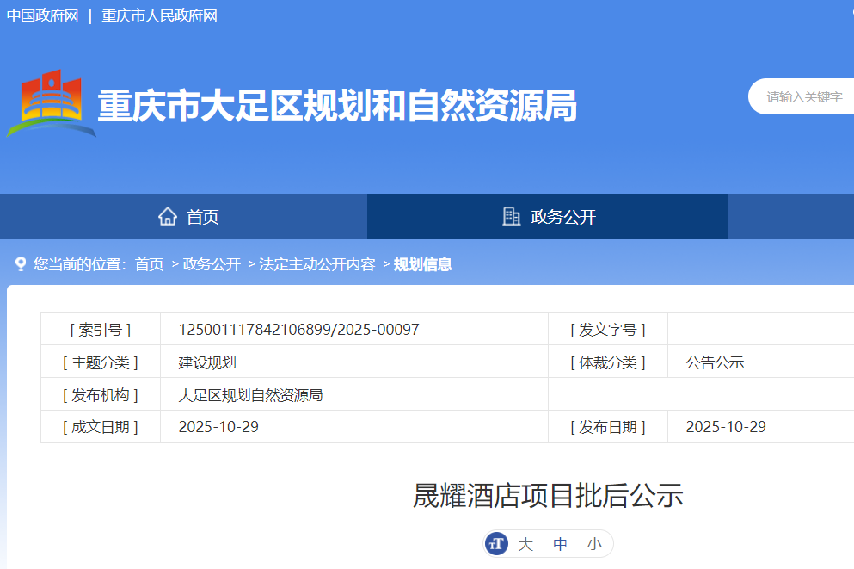Visit the 重庆市人民政府网 top link
The width and height of the screenshot is (854, 569).
[x=159, y=15]
